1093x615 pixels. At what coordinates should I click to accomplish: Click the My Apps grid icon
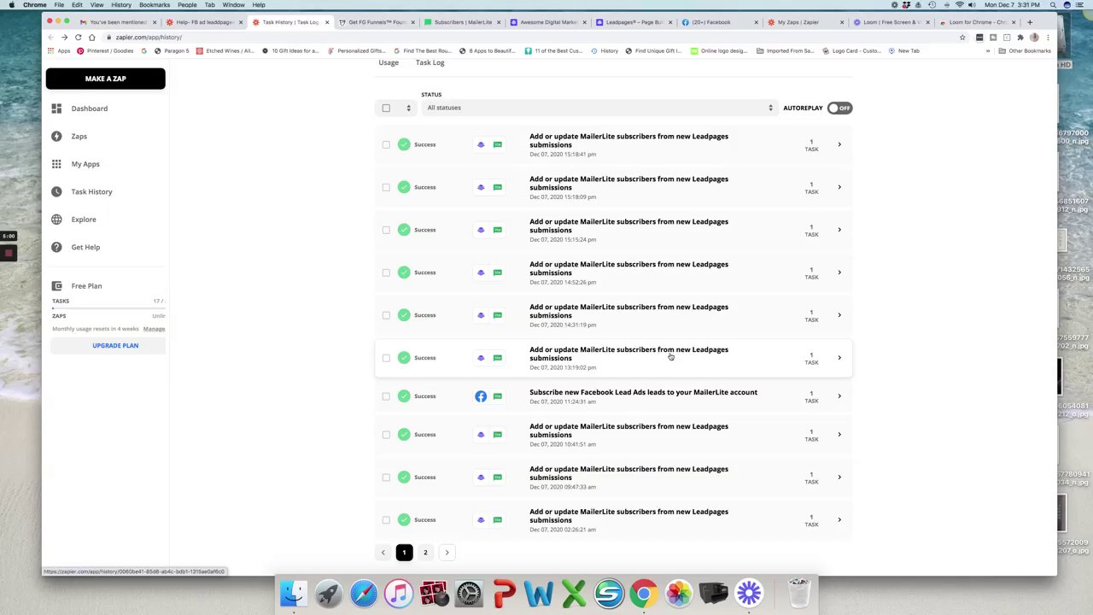56,164
